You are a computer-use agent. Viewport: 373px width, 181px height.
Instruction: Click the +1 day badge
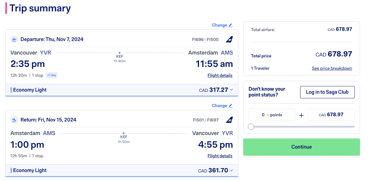52,75
